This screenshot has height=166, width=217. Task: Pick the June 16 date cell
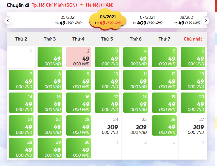pyautogui.click(x=78, y=103)
